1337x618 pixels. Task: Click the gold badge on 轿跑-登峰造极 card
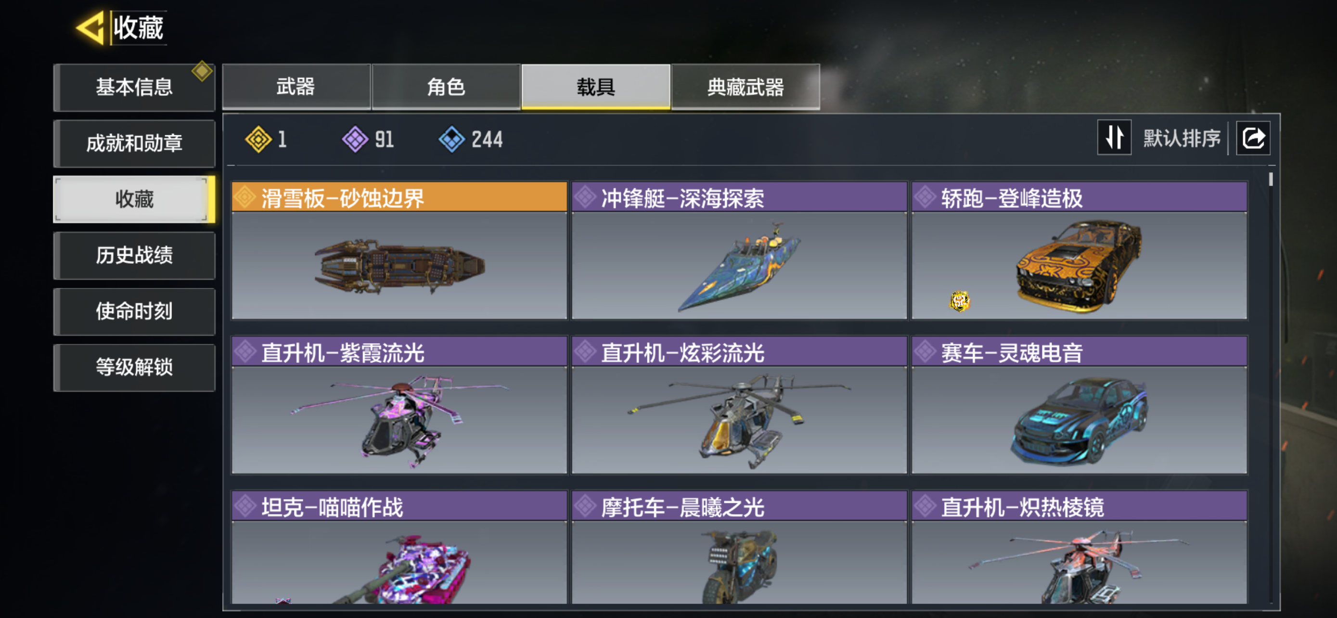pos(960,301)
